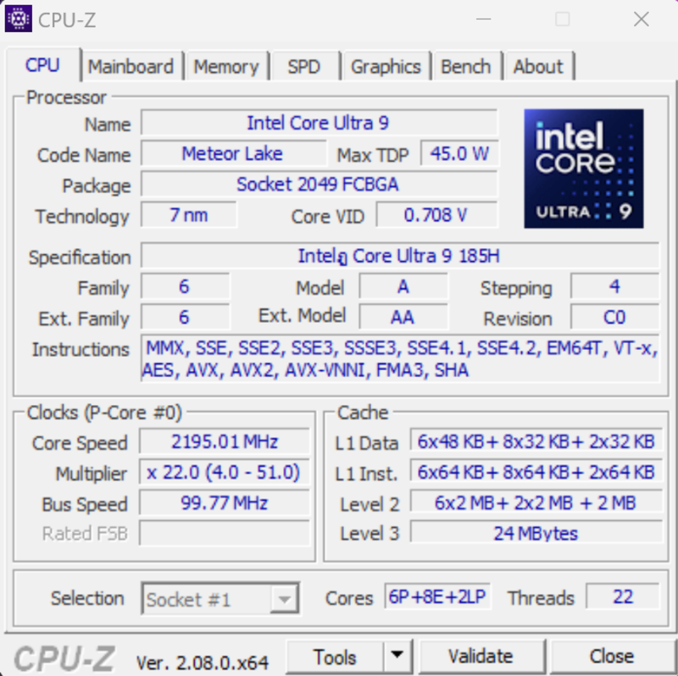The image size is (678, 676).
Task: Click the Model value A
Action: point(403,286)
